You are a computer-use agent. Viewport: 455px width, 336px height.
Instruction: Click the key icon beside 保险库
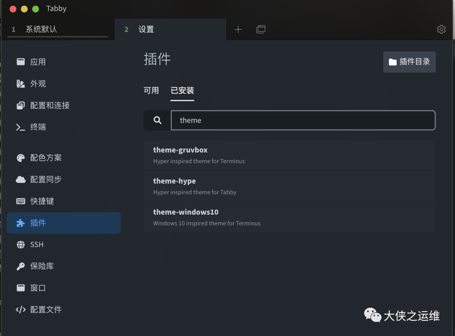point(21,266)
